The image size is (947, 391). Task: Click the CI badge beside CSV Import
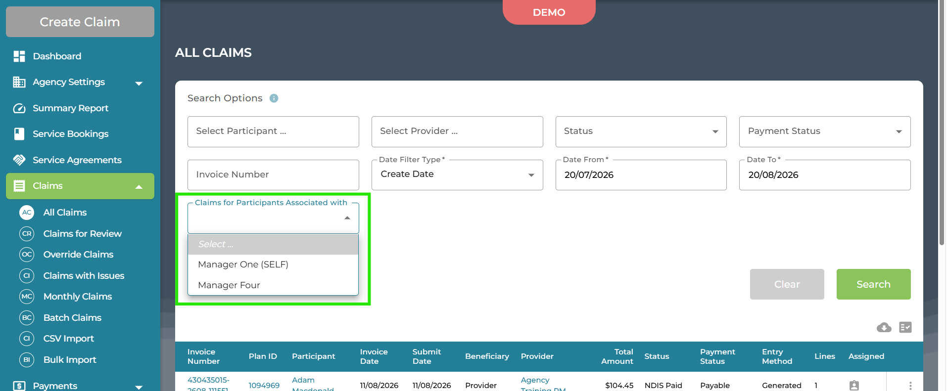pyautogui.click(x=27, y=339)
